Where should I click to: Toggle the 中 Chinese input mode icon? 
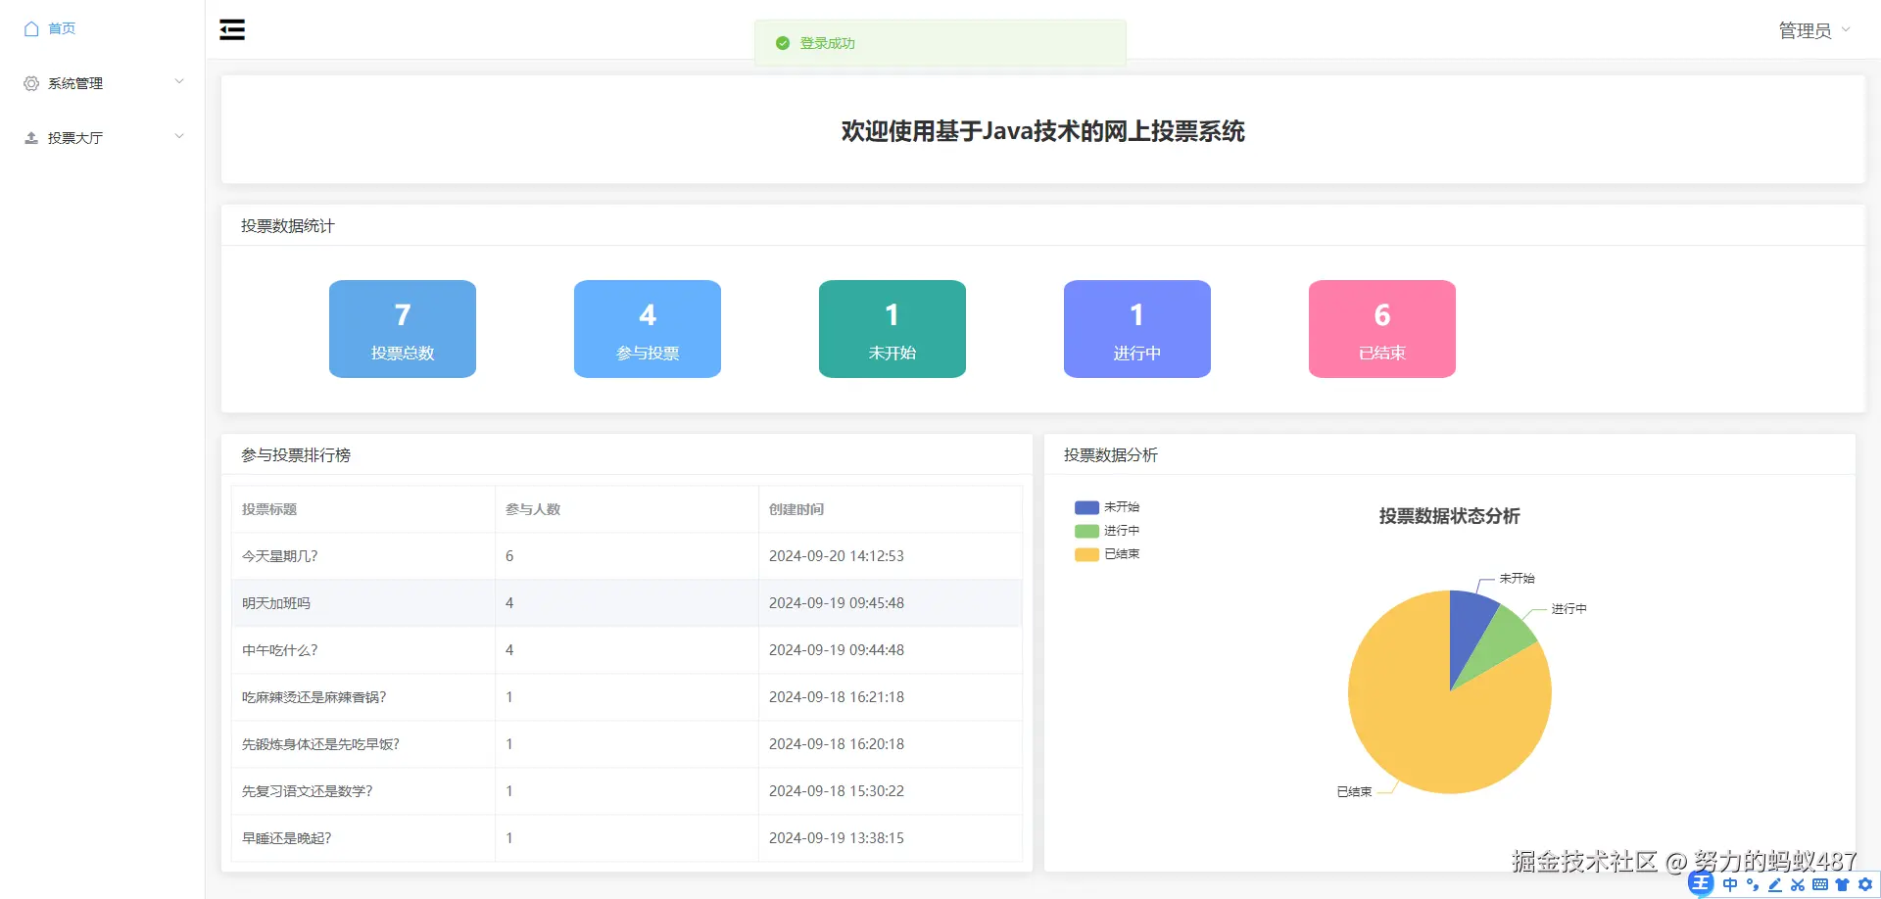point(1730,884)
